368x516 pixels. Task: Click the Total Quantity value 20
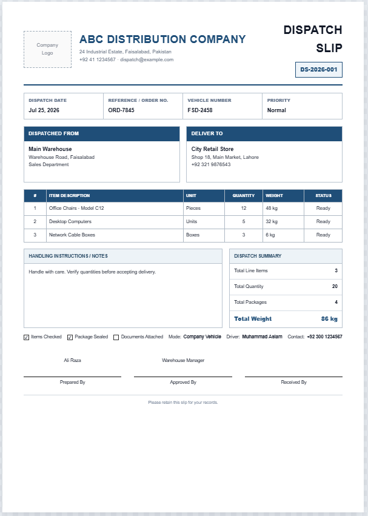click(335, 286)
